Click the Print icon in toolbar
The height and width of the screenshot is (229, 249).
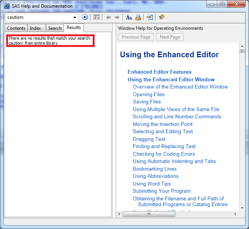click(138, 17)
